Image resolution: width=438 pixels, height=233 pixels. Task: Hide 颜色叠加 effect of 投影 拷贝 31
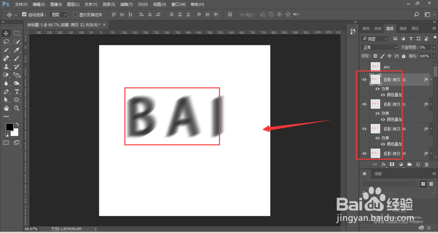(383, 120)
